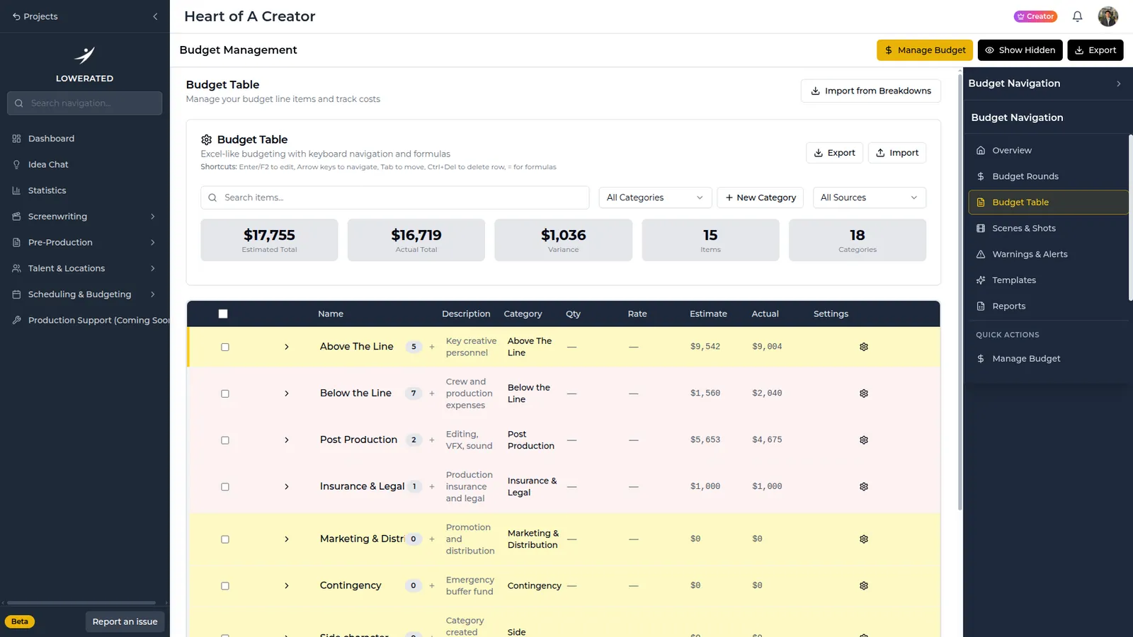Click Budget Table gear icon beside heading

(207, 140)
